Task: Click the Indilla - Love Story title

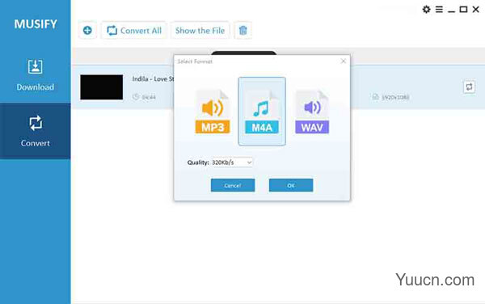Action: click(153, 79)
